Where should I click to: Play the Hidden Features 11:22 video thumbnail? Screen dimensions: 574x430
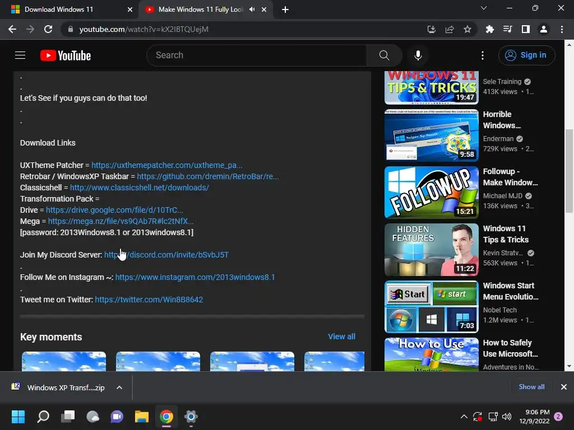pos(431,249)
